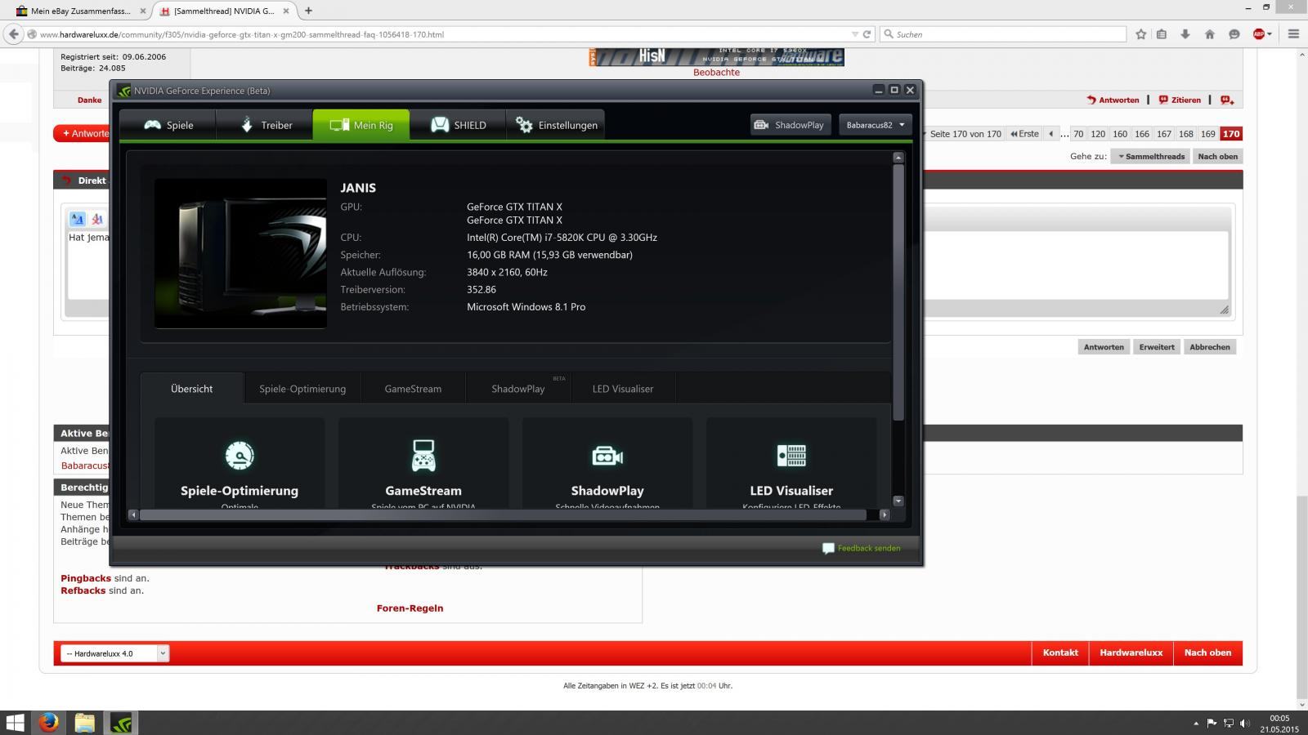
Task: Go to Firefox home page icon
Action: coord(1210,34)
